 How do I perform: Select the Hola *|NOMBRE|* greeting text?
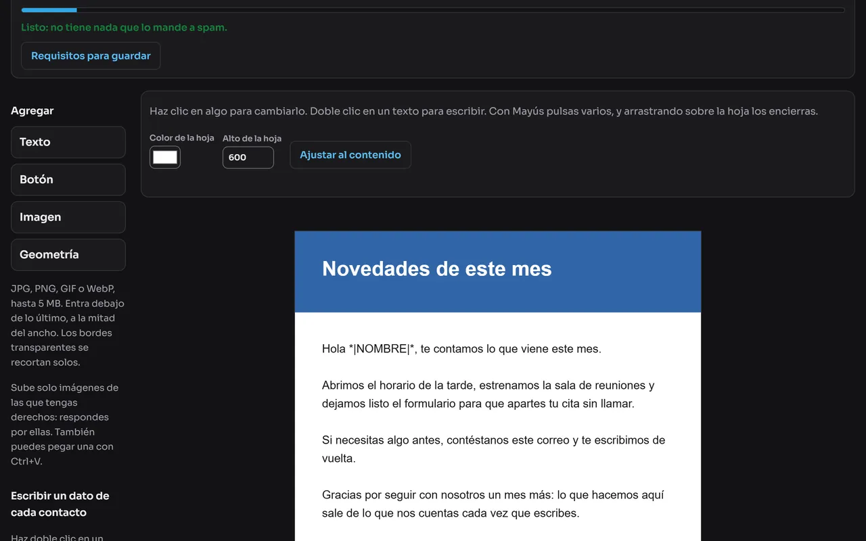pos(461,349)
